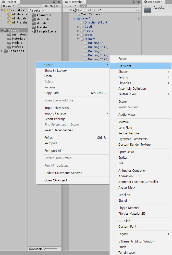
Task: Collapse the Favorites group
Action: click(2, 10)
